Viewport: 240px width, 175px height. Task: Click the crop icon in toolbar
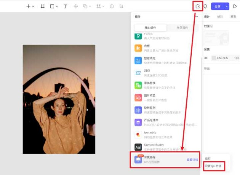(x=121, y=6)
